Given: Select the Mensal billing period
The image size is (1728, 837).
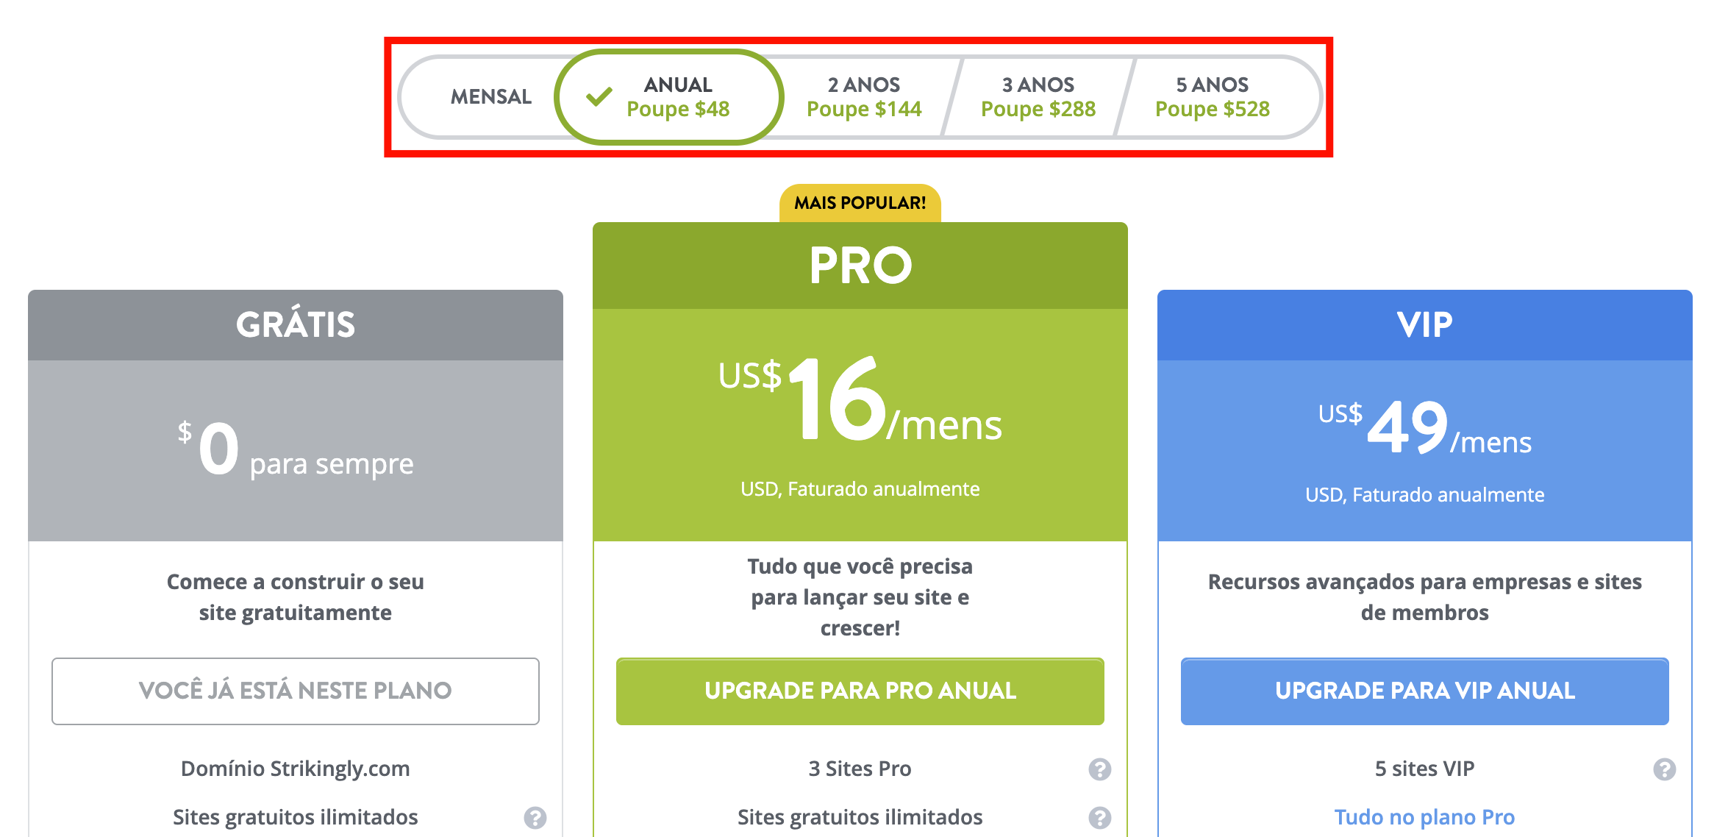Looking at the screenshot, I should point(490,96).
